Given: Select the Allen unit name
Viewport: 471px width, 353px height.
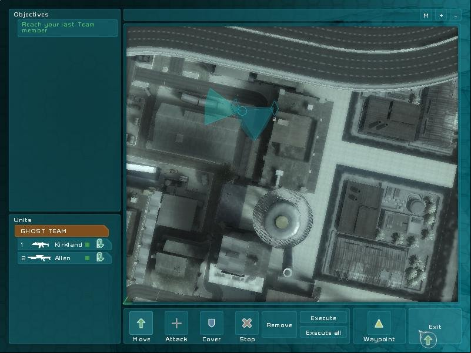Looking at the screenshot, I should [62, 258].
